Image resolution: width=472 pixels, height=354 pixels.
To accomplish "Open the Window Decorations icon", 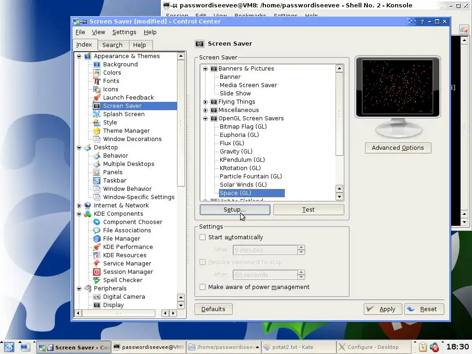I will pos(97,139).
